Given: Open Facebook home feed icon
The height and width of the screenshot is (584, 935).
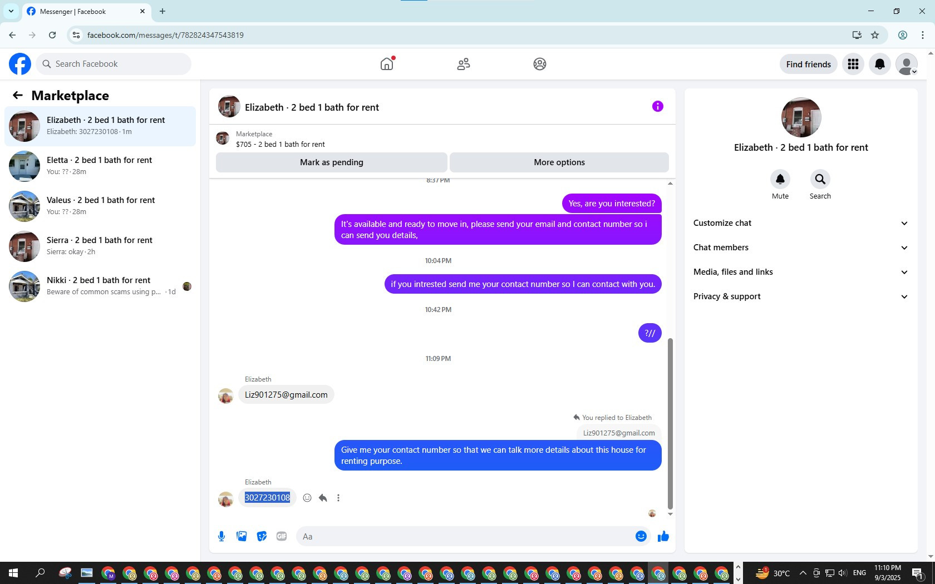Looking at the screenshot, I should pyautogui.click(x=387, y=64).
